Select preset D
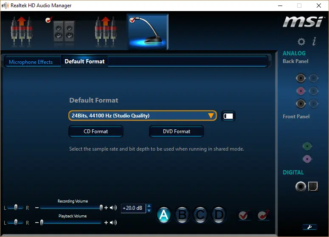Screen dimensions: 329x237 219,215
